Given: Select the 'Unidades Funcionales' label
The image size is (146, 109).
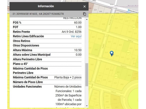Looking at the screenshot, I should pyautogui.click(x=27, y=86).
